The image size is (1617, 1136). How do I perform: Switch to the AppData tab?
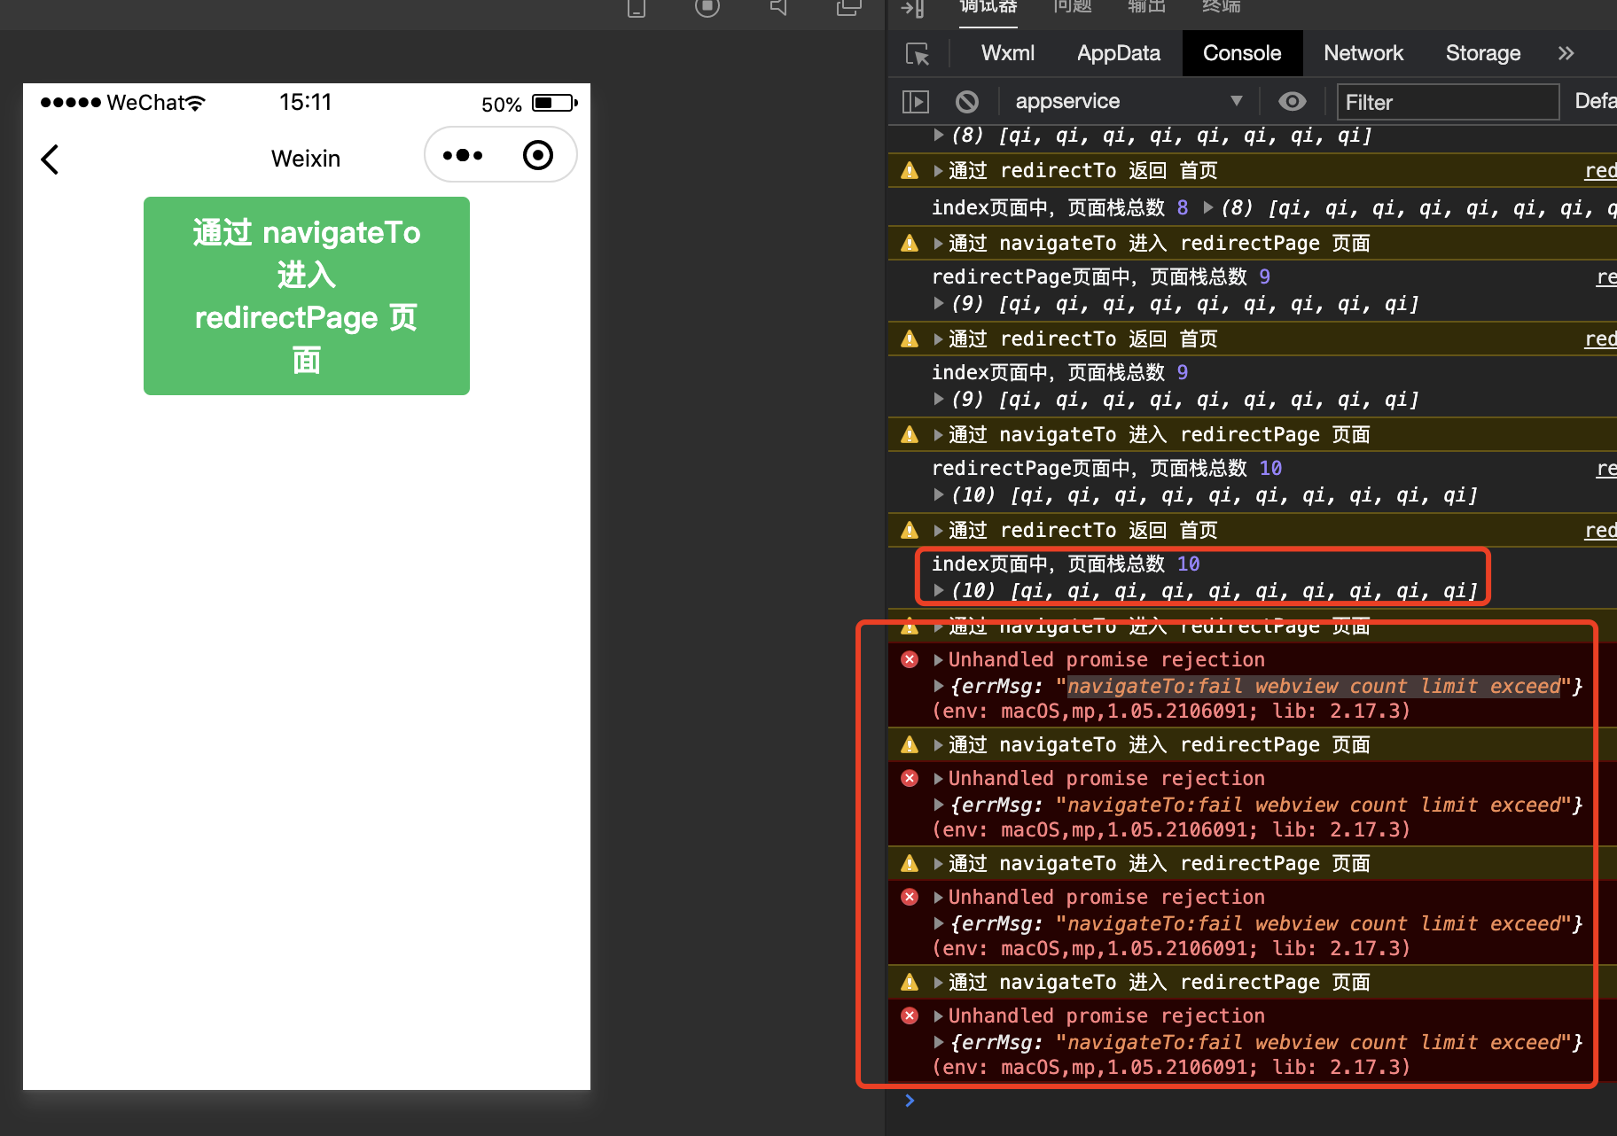(1119, 53)
